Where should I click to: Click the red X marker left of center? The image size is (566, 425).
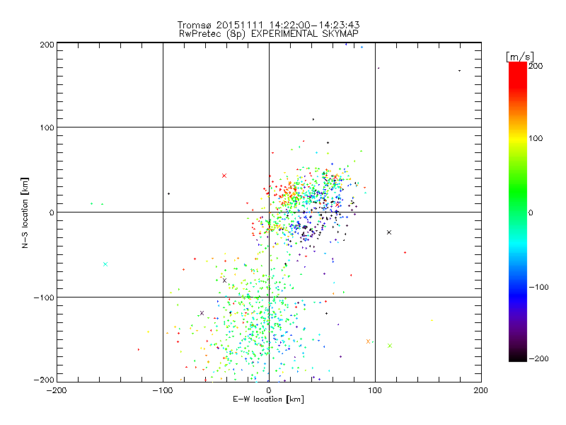click(224, 176)
